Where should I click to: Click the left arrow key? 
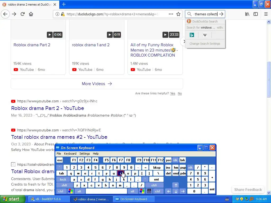coord(169,191)
